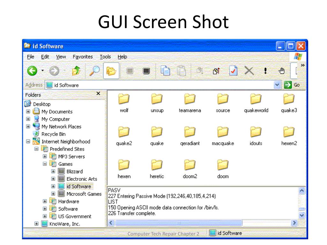Select the quakeworld folder
This screenshot has width=327, height=245.
(256, 103)
